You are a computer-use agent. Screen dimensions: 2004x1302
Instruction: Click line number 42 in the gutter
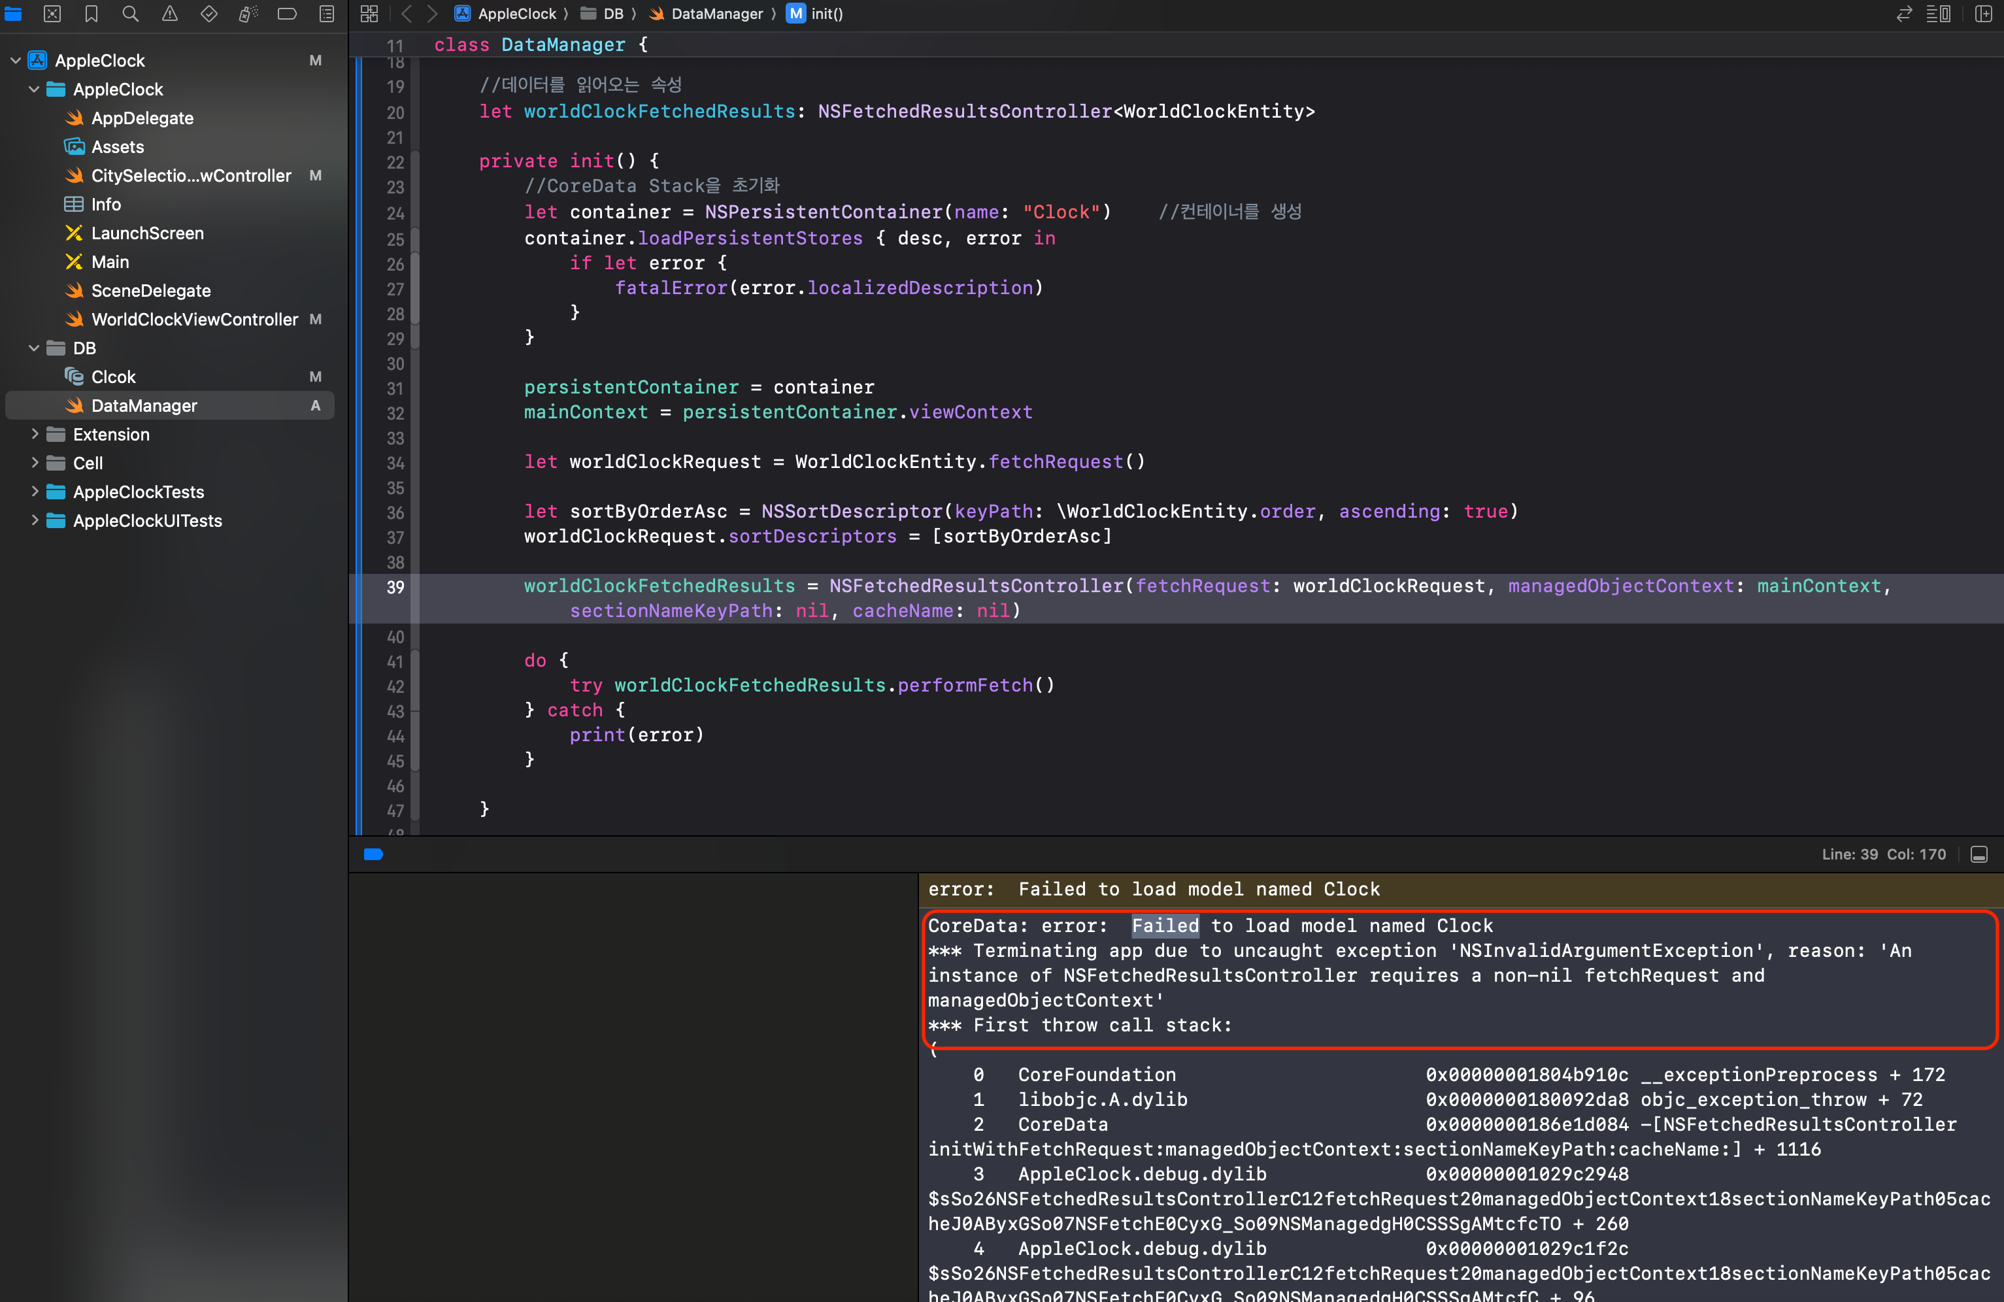(395, 686)
